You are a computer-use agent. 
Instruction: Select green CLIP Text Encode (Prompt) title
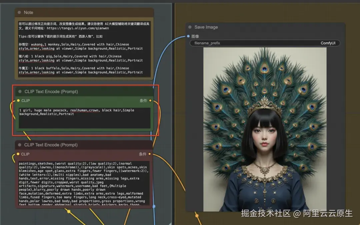point(51,91)
